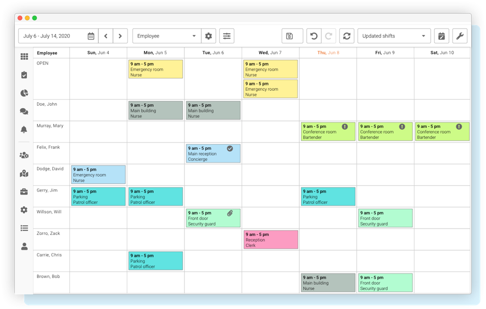The width and height of the screenshot is (486, 309).
Task: Click the date range field July 6 - July 14
Action: (58, 36)
